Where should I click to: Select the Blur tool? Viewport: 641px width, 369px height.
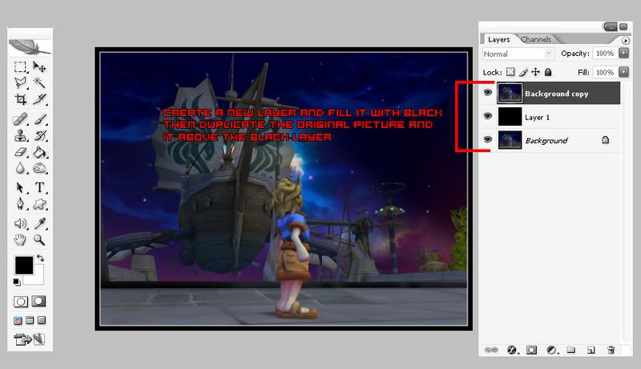point(21,168)
